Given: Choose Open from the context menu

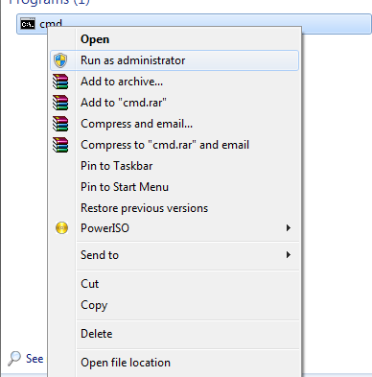Looking at the screenshot, I should (174, 39).
